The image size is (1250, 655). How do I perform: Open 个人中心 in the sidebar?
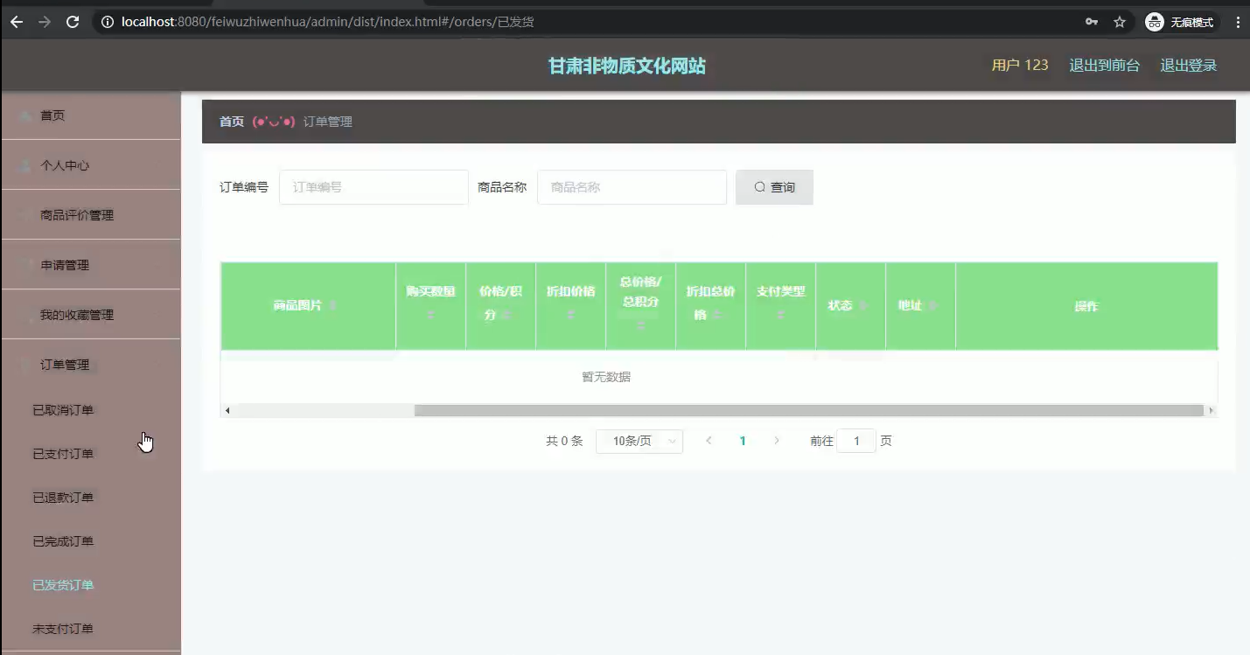point(91,165)
